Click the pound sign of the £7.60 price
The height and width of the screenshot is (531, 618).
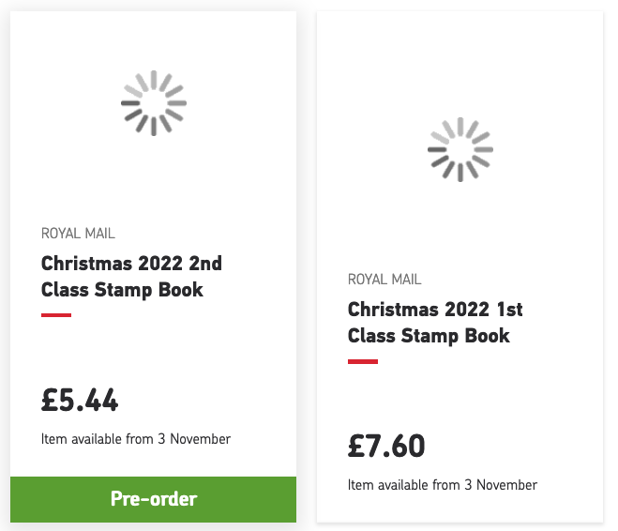point(357,447)
